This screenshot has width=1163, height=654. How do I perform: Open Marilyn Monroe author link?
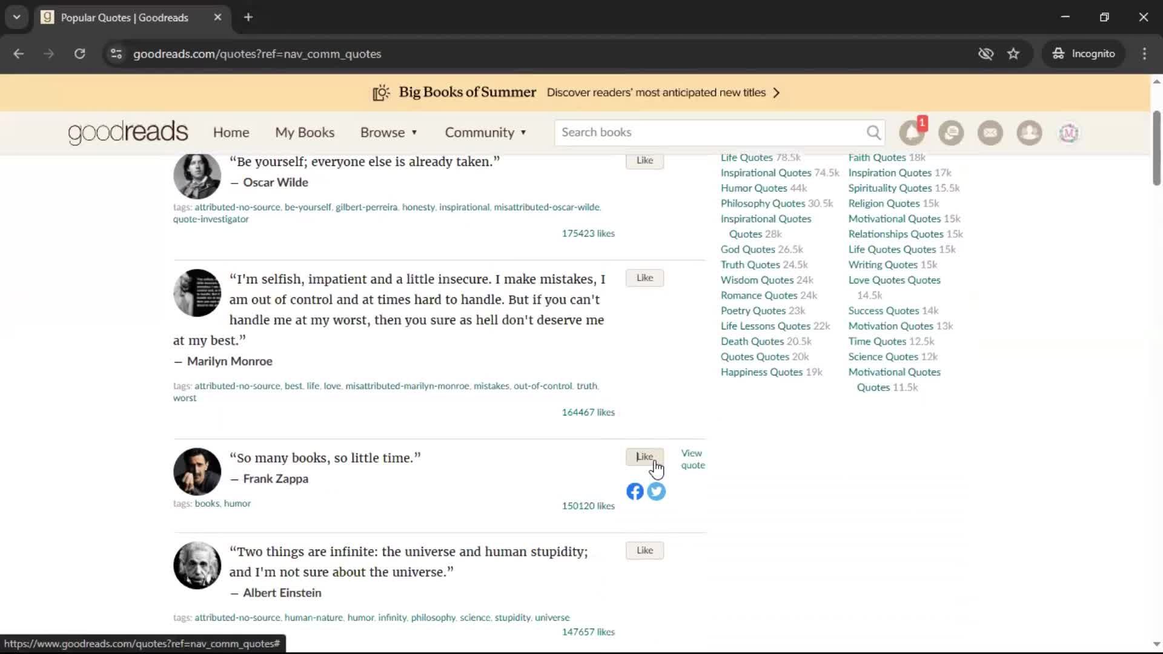point(230,362)
